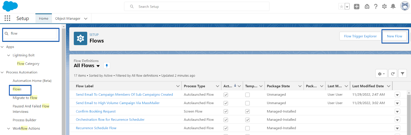Open the list filter panel icon
The height and width of the screenshot is (135, 411).
[403, 74]
